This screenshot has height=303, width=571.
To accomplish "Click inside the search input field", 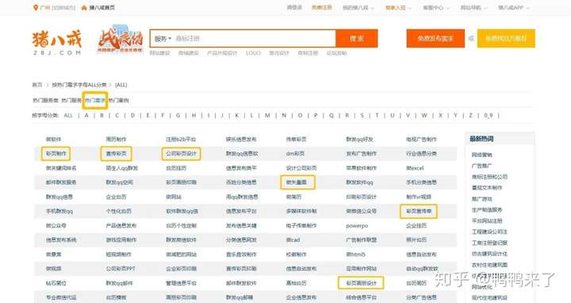I will pos(255,39).
